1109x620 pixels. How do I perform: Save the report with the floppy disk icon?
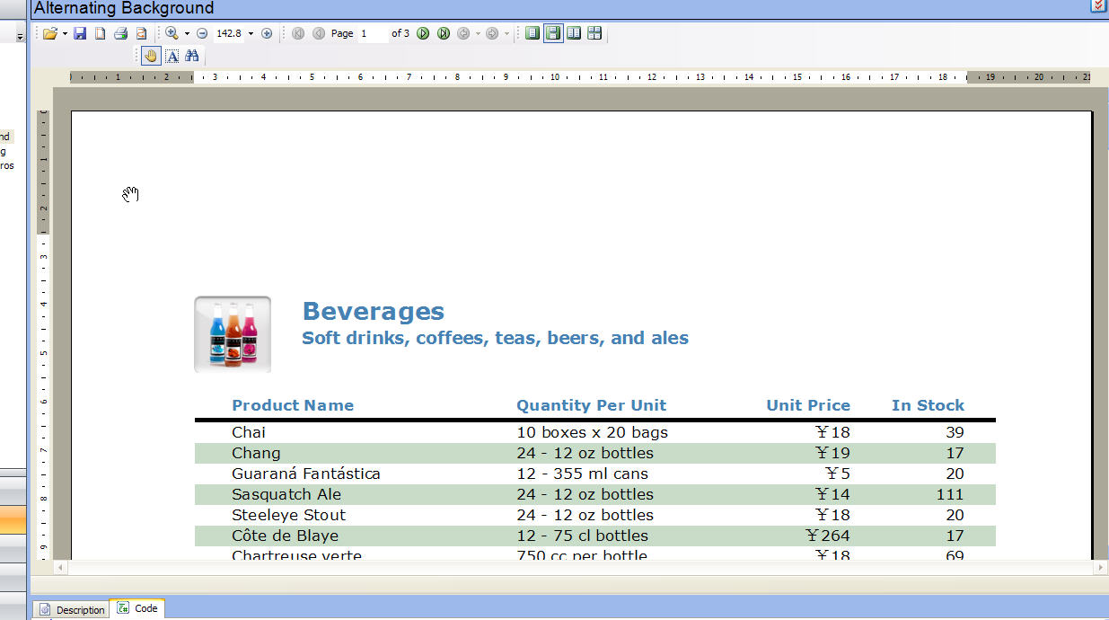80,33
